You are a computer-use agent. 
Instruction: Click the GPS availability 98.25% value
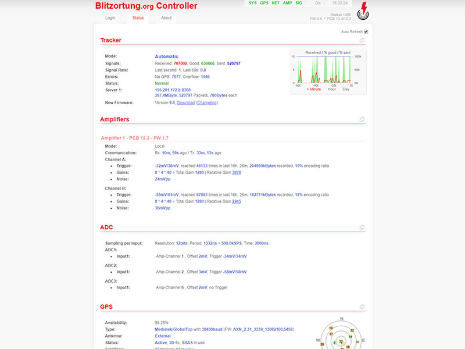[162, 323]
